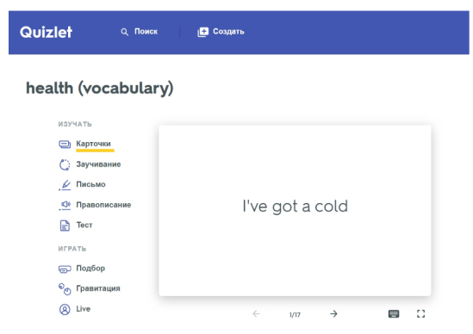Open the Письмо write mode
473x334 pixels.
point(90,184)
